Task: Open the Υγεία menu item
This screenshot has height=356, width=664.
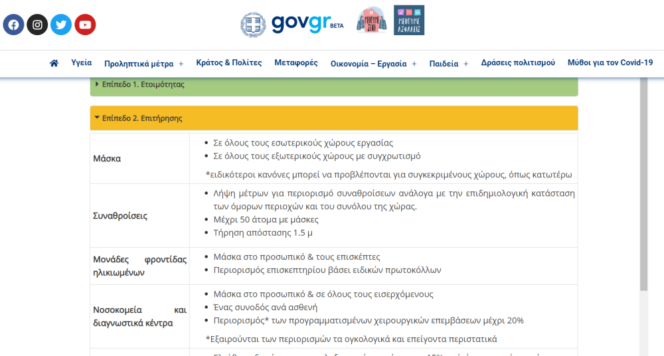Action: click(82, 62)
